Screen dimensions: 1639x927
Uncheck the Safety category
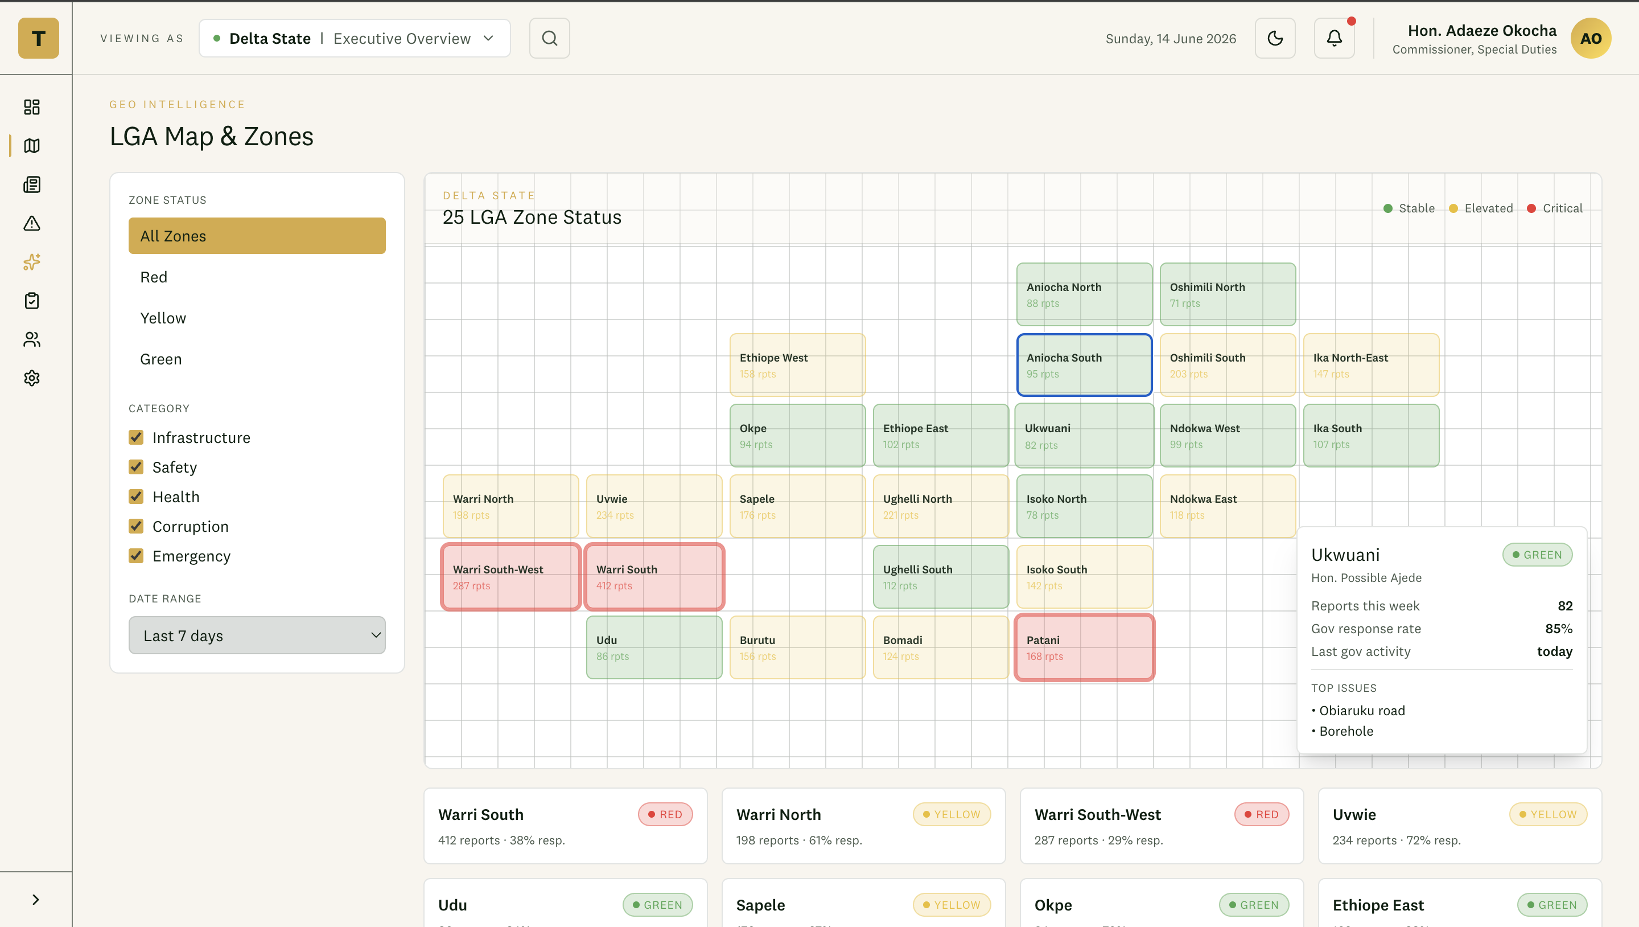tap(135, 467)
